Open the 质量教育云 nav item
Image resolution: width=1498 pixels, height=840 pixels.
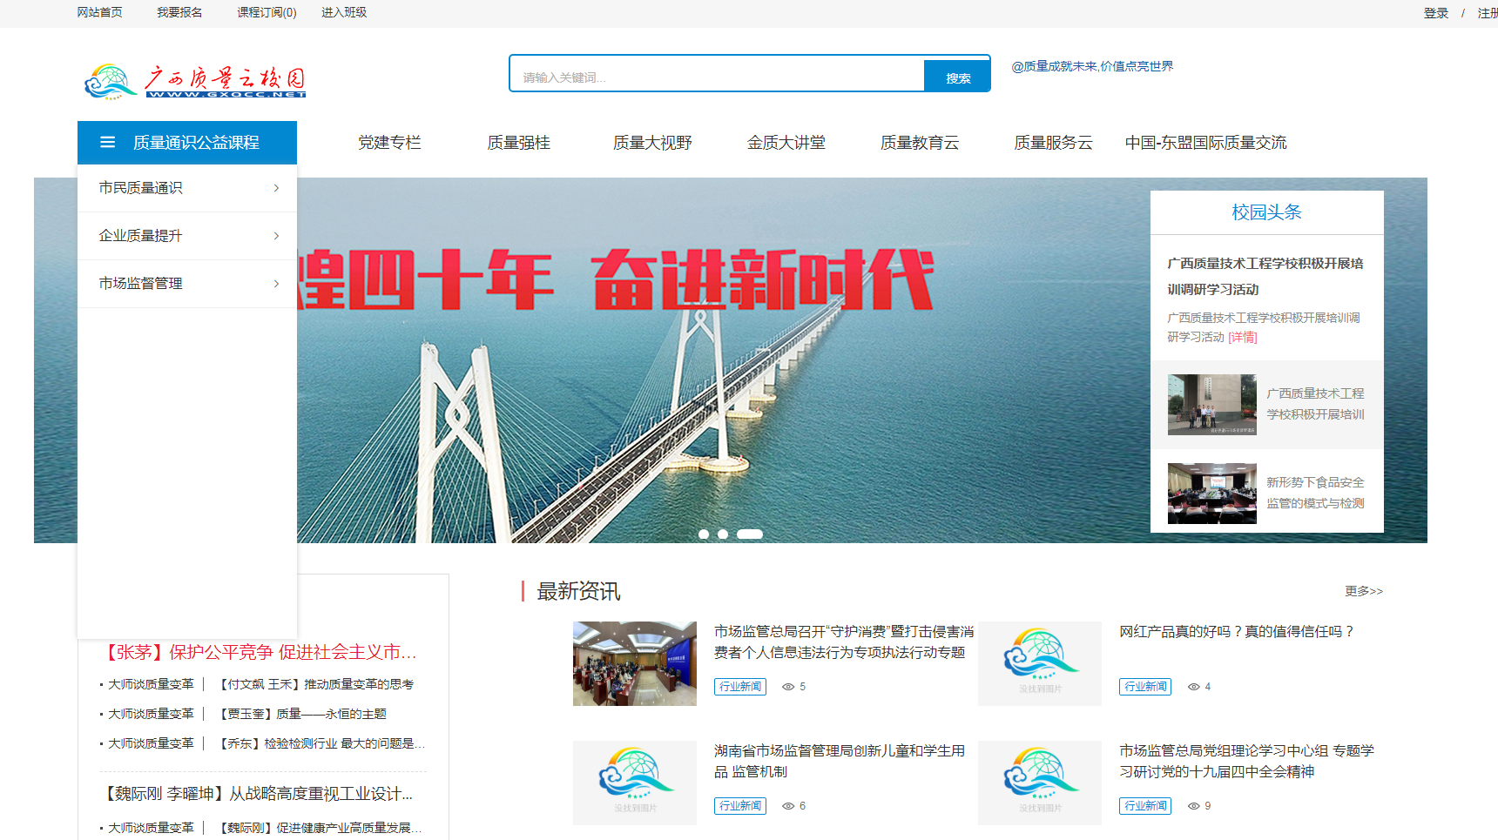[x=920, y=143]
